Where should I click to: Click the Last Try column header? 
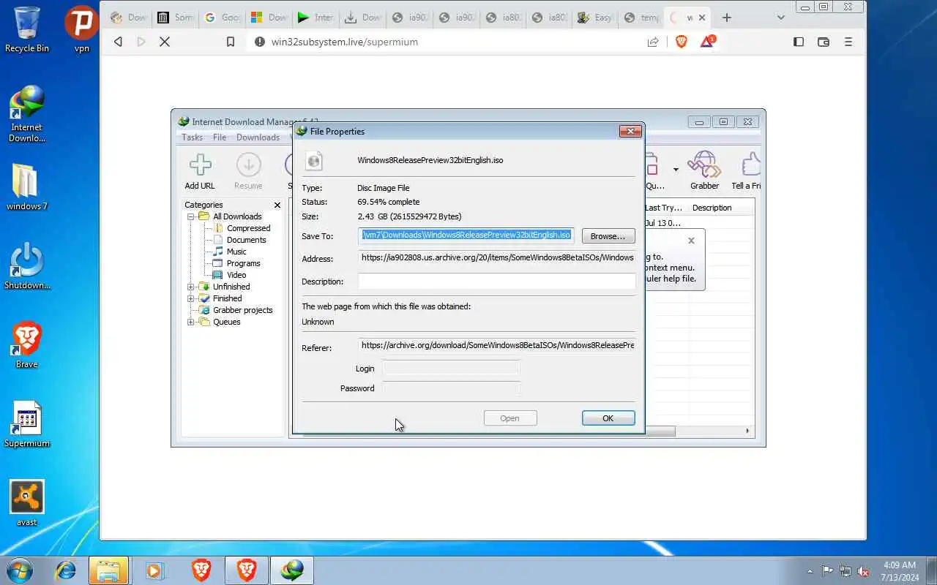665,208
